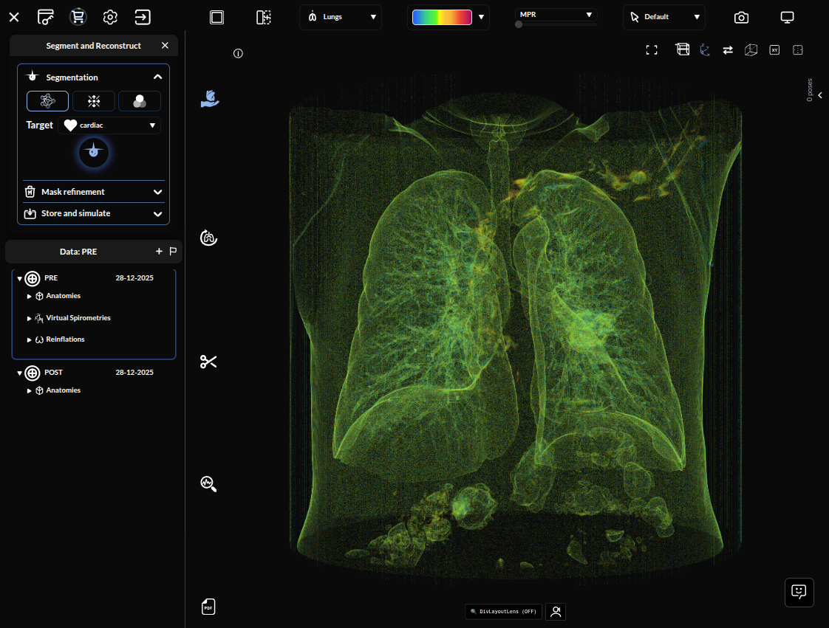The width and height of the screenshot is (829, 628).
Task: Click the info button above the viewport
Action: [237, 53]
